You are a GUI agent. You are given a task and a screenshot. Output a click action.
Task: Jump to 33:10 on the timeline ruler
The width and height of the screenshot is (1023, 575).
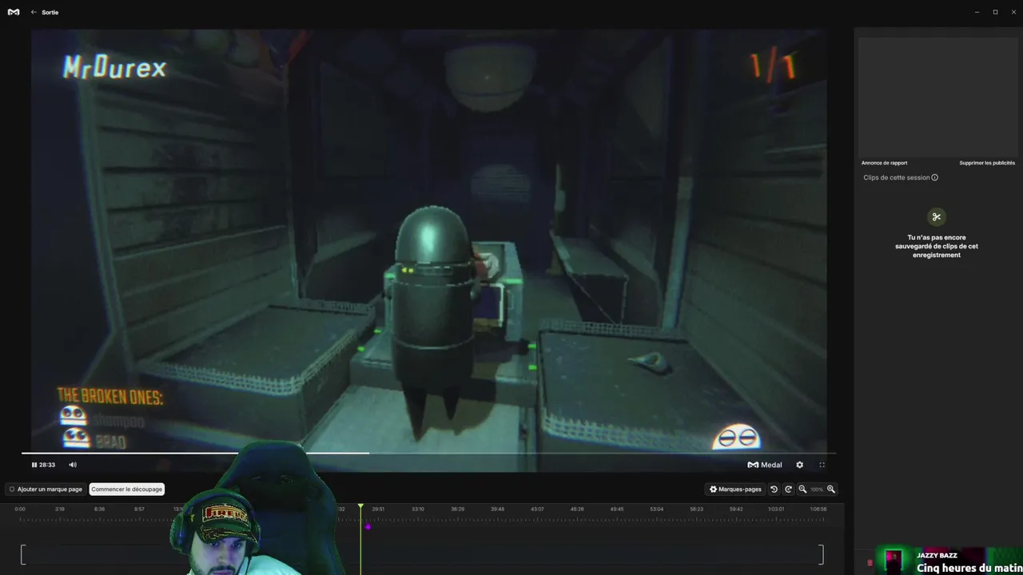click(418, 509)
